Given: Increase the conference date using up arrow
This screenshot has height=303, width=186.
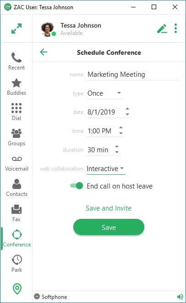Looking at the screenshot, I should click(127, 109).
